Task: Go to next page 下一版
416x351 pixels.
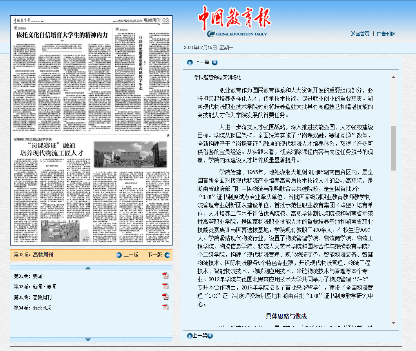Action: click(x=154, y=255)
